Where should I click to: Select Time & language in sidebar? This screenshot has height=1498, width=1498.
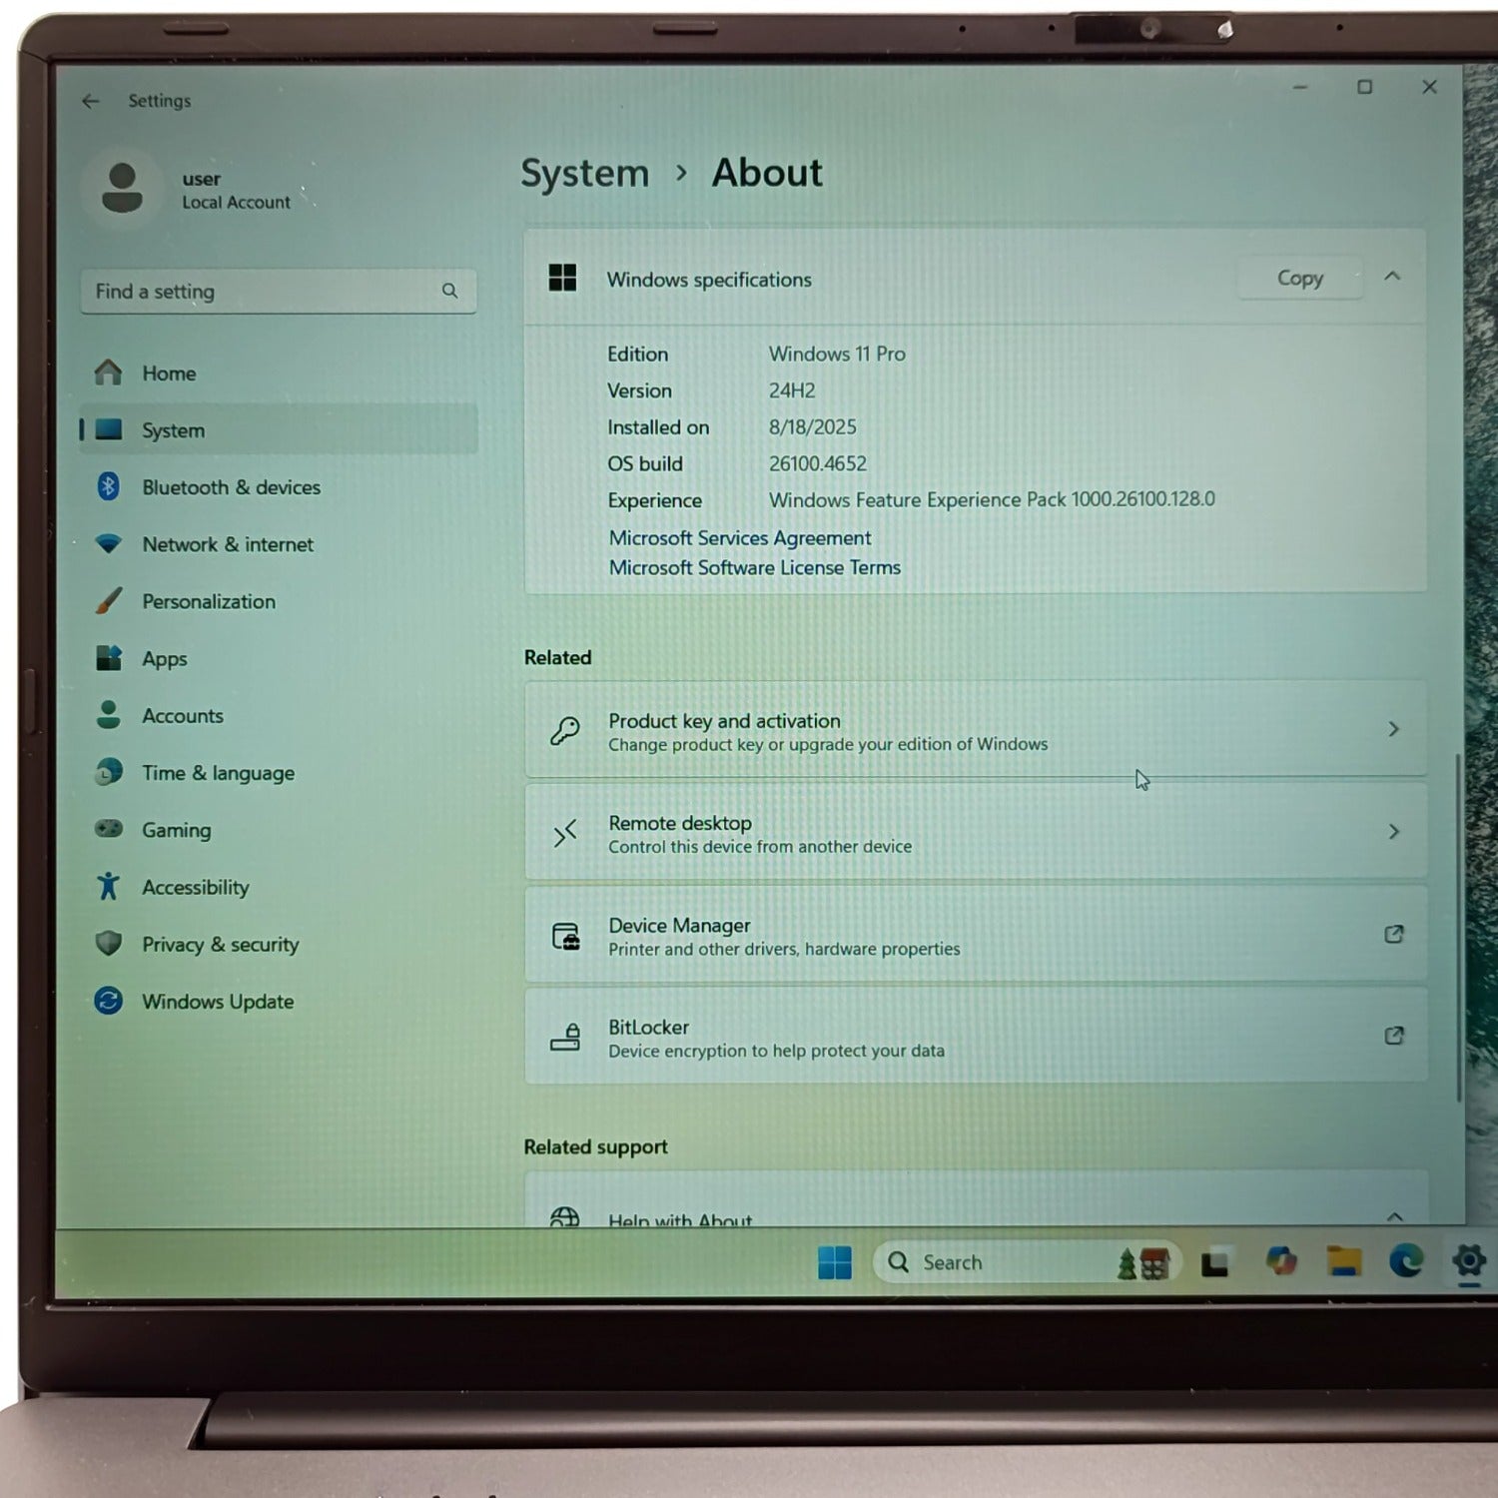click(x=218, y=773)
